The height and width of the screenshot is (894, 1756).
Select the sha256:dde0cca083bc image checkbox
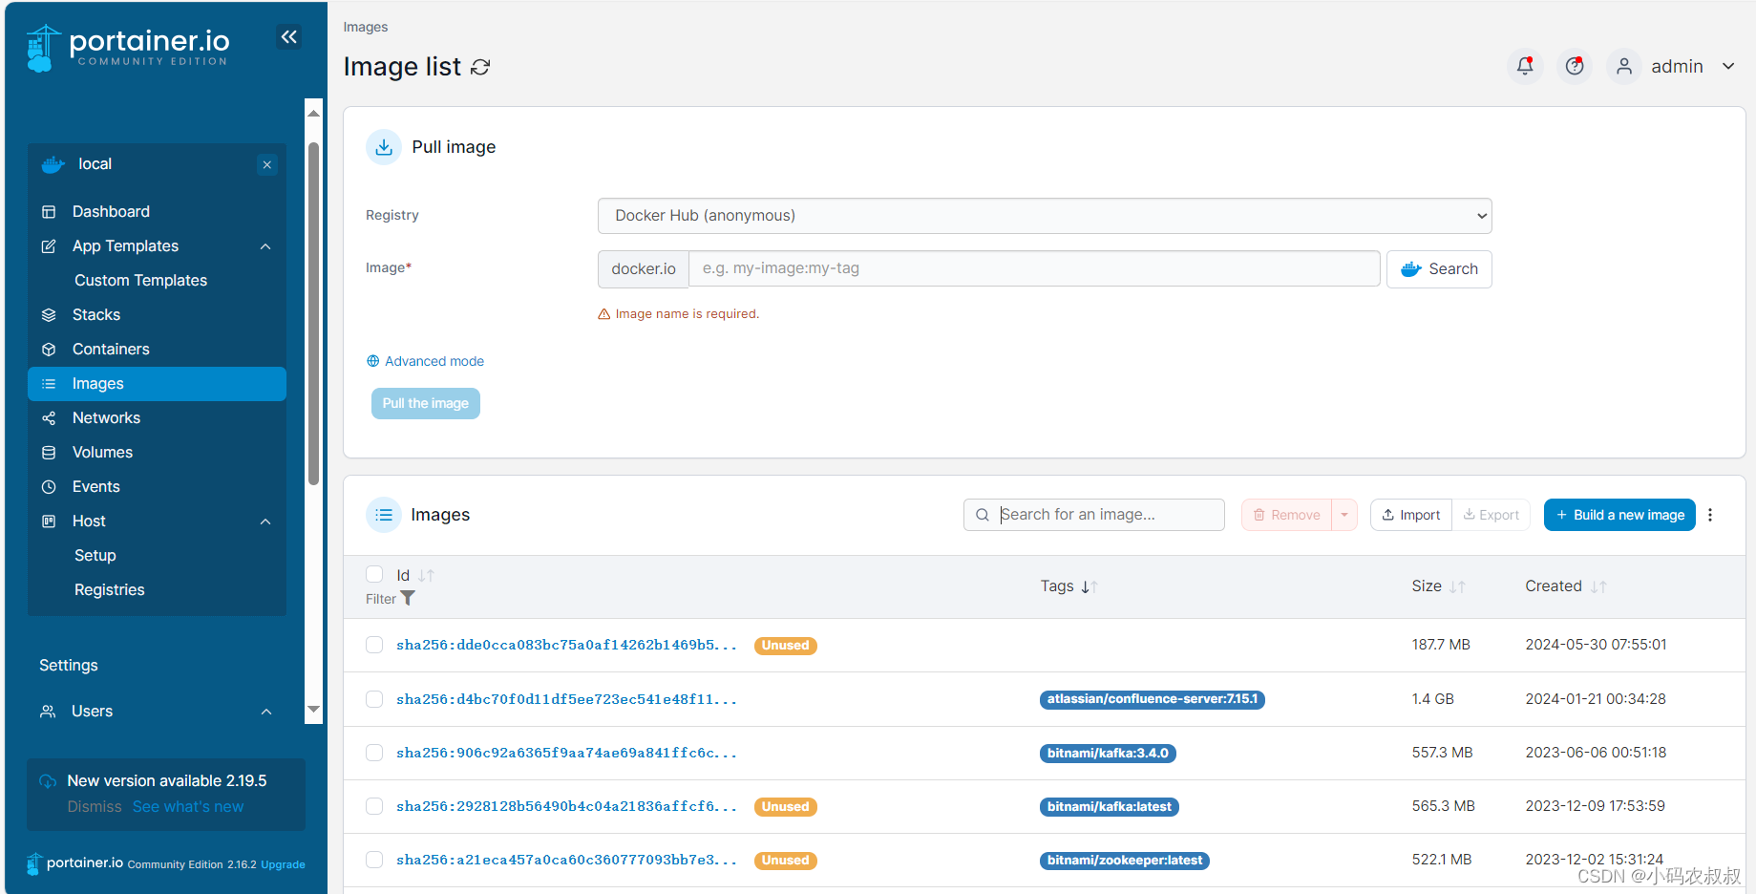374,645
